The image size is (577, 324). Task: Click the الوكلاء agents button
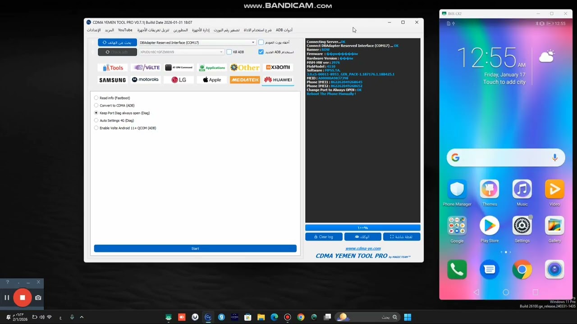tap(362, 237)
